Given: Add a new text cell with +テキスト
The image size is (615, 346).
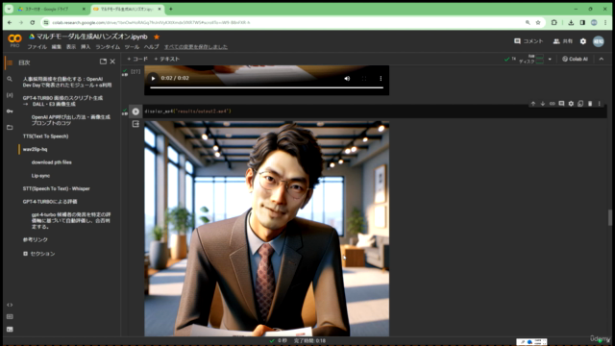Looking at the screenshot, I should [x=166, y=59].
